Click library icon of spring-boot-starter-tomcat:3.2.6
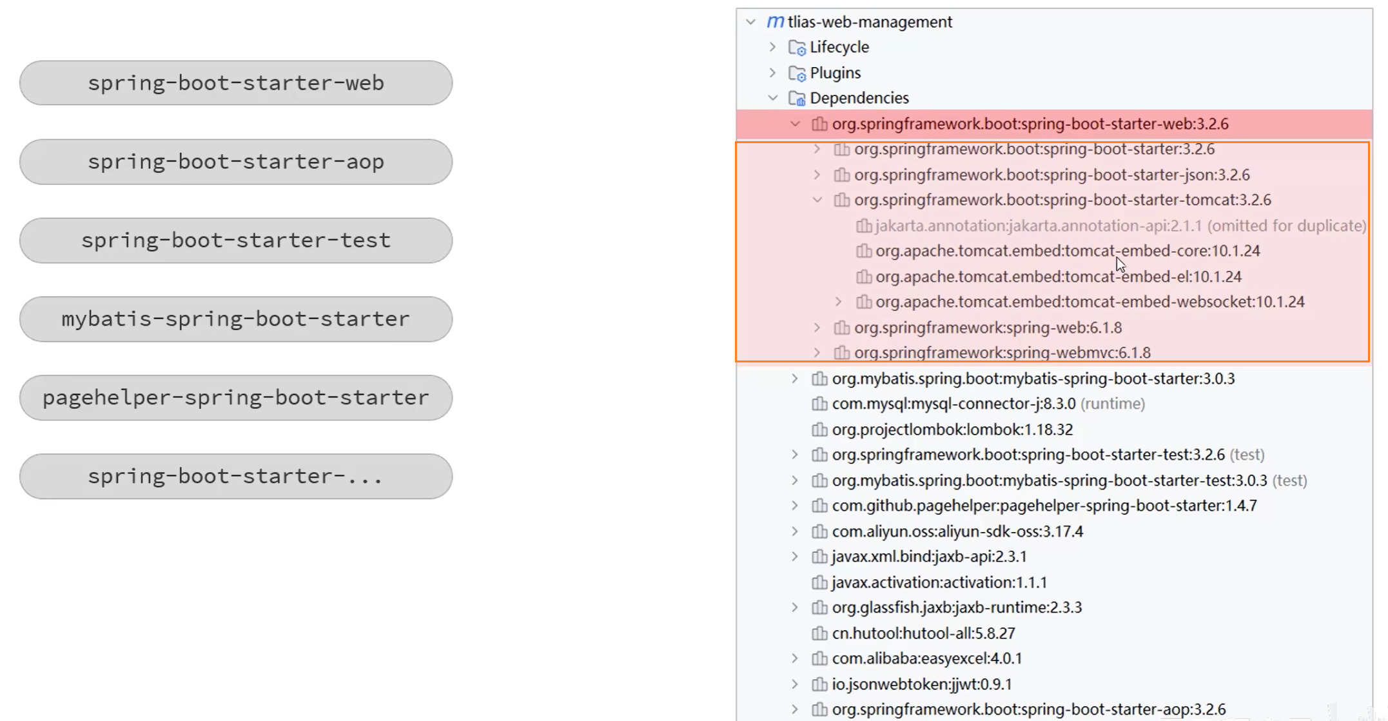Image resolution: width=1388 pixels, height=721 pixels. click(x=841, y=200)
